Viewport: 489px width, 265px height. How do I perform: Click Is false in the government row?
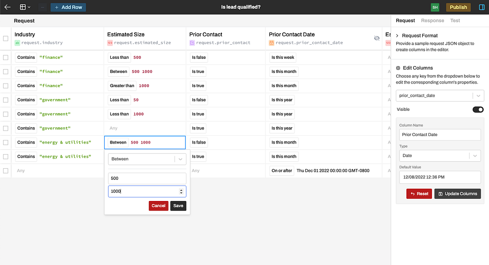[199, 100]
